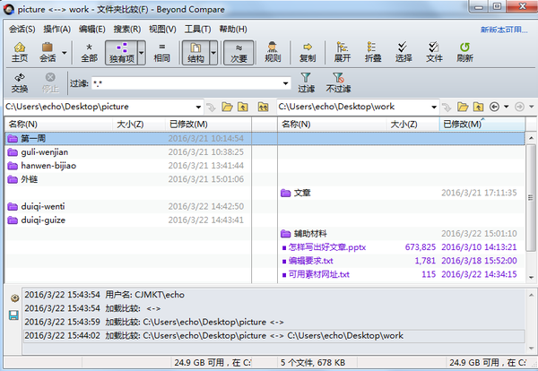Select the 外链 folder
The image size is (538, 371).
[22, 179]
